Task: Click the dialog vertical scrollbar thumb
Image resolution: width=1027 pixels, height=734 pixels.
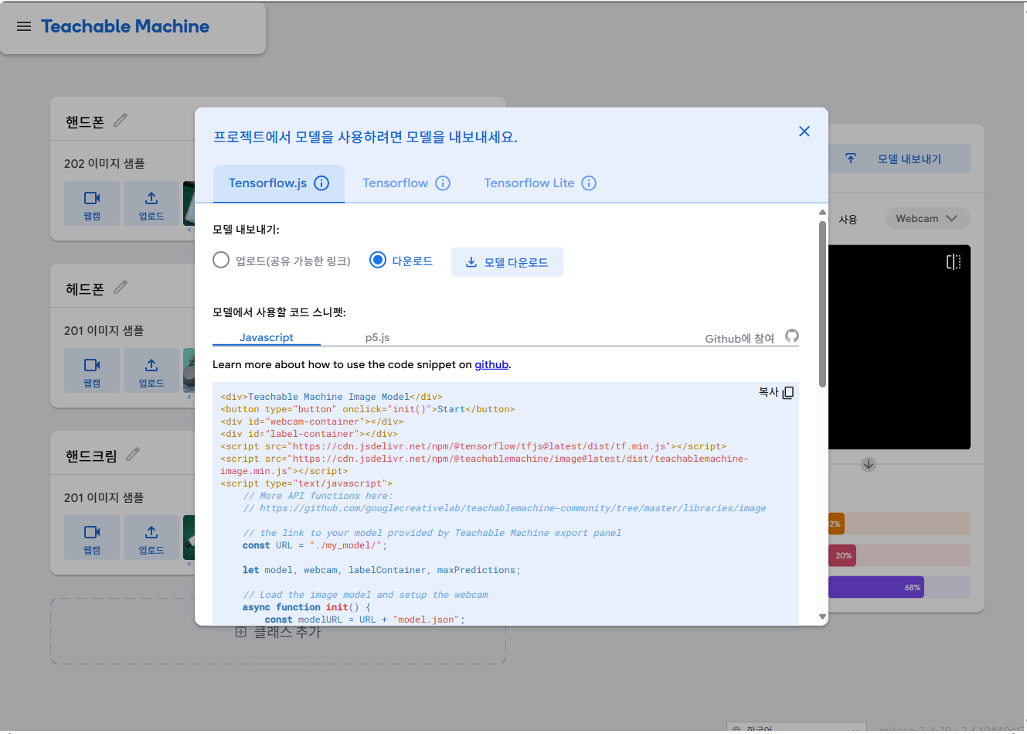Action: tap(822, 304)
